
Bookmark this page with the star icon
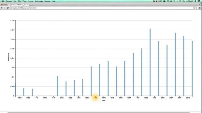click(196, 8)
